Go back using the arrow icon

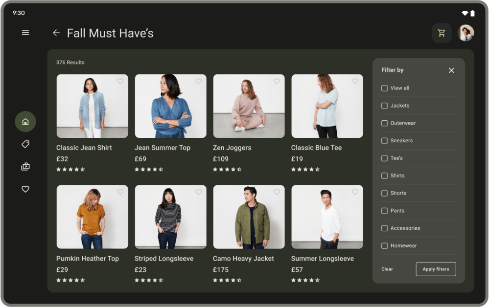56,33
